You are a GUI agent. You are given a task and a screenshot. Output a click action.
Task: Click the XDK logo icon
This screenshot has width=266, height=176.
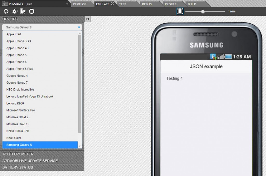point(5,4)
